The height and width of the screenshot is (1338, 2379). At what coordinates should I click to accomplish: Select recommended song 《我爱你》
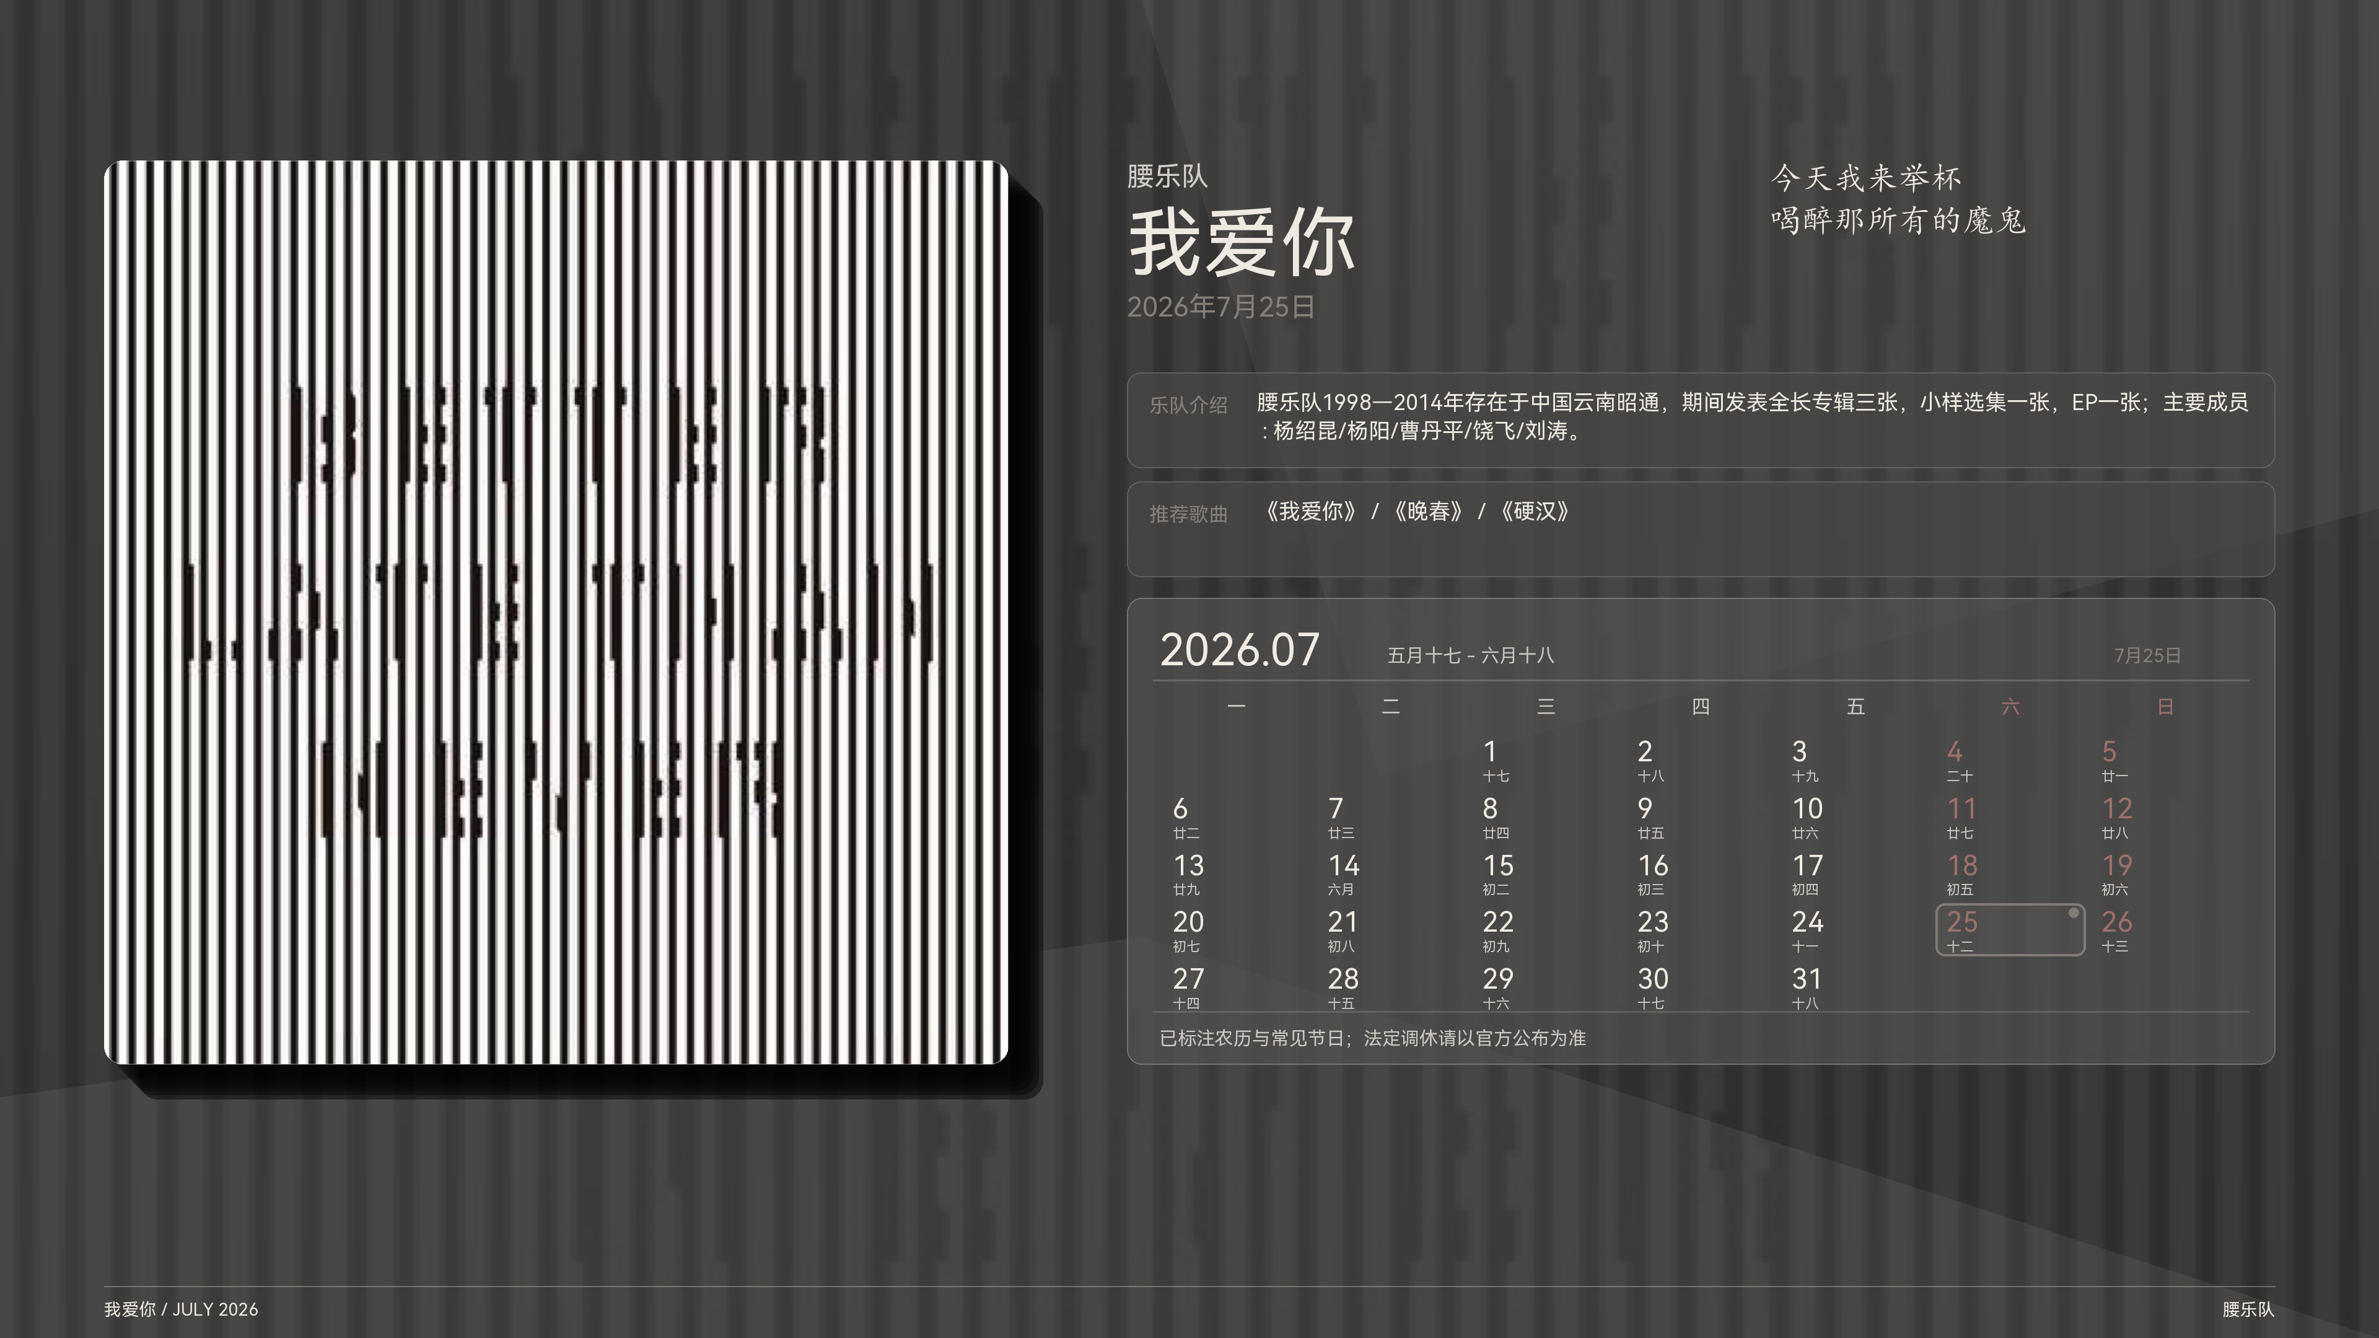[x=1312, y=512]
